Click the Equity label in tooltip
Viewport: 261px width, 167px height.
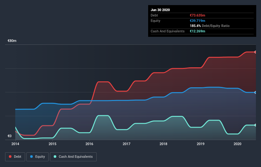[155, 21]
